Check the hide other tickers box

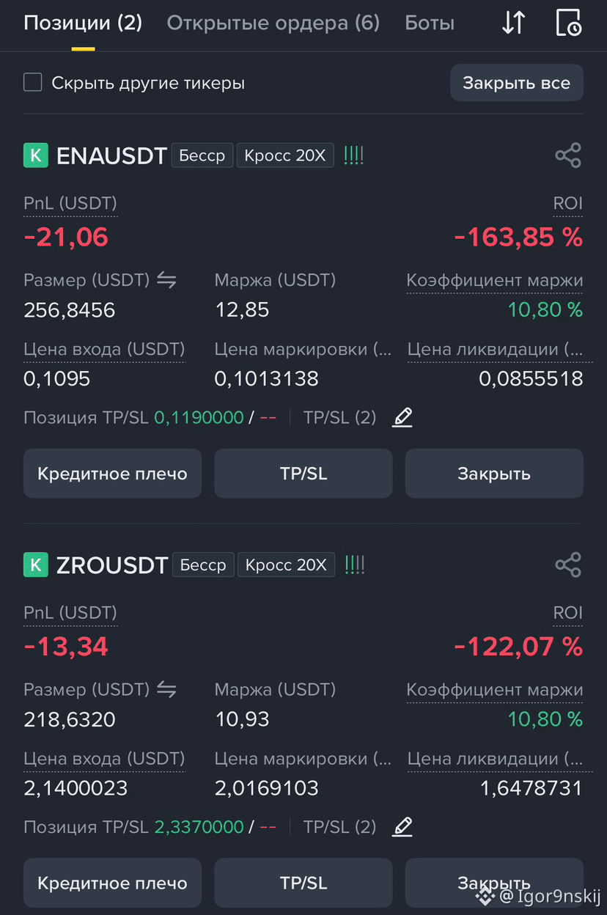tap(33, 82)
